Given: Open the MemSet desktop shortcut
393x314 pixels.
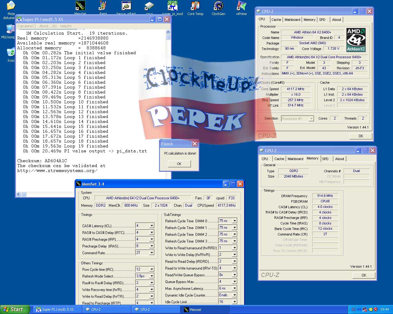Looking at the screenshot, I should [x=80, y=6].
